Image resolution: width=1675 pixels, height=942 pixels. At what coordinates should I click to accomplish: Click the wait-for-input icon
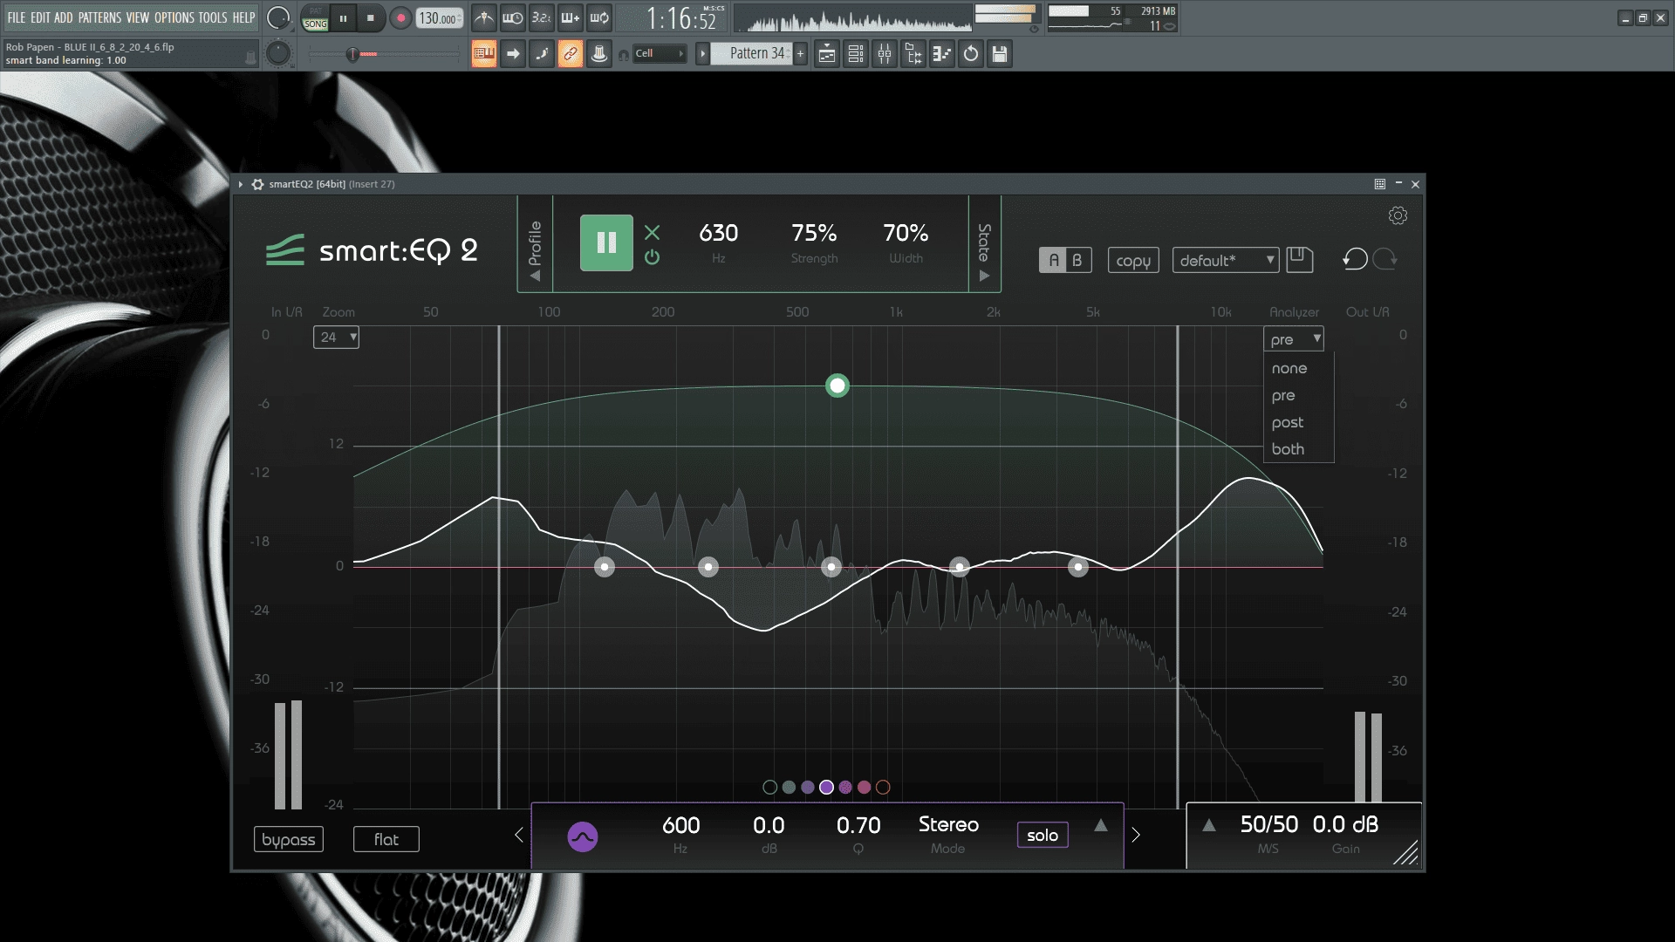point(513,17)
